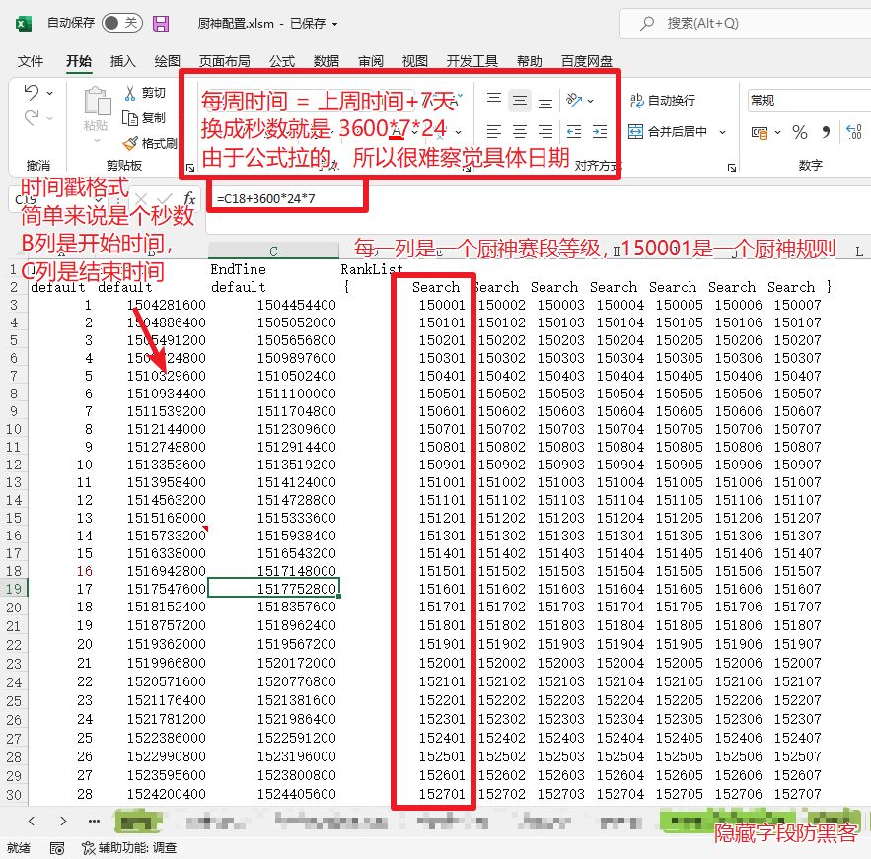
Task: Click the 剪切 cut button
Action: click(145, 93)
